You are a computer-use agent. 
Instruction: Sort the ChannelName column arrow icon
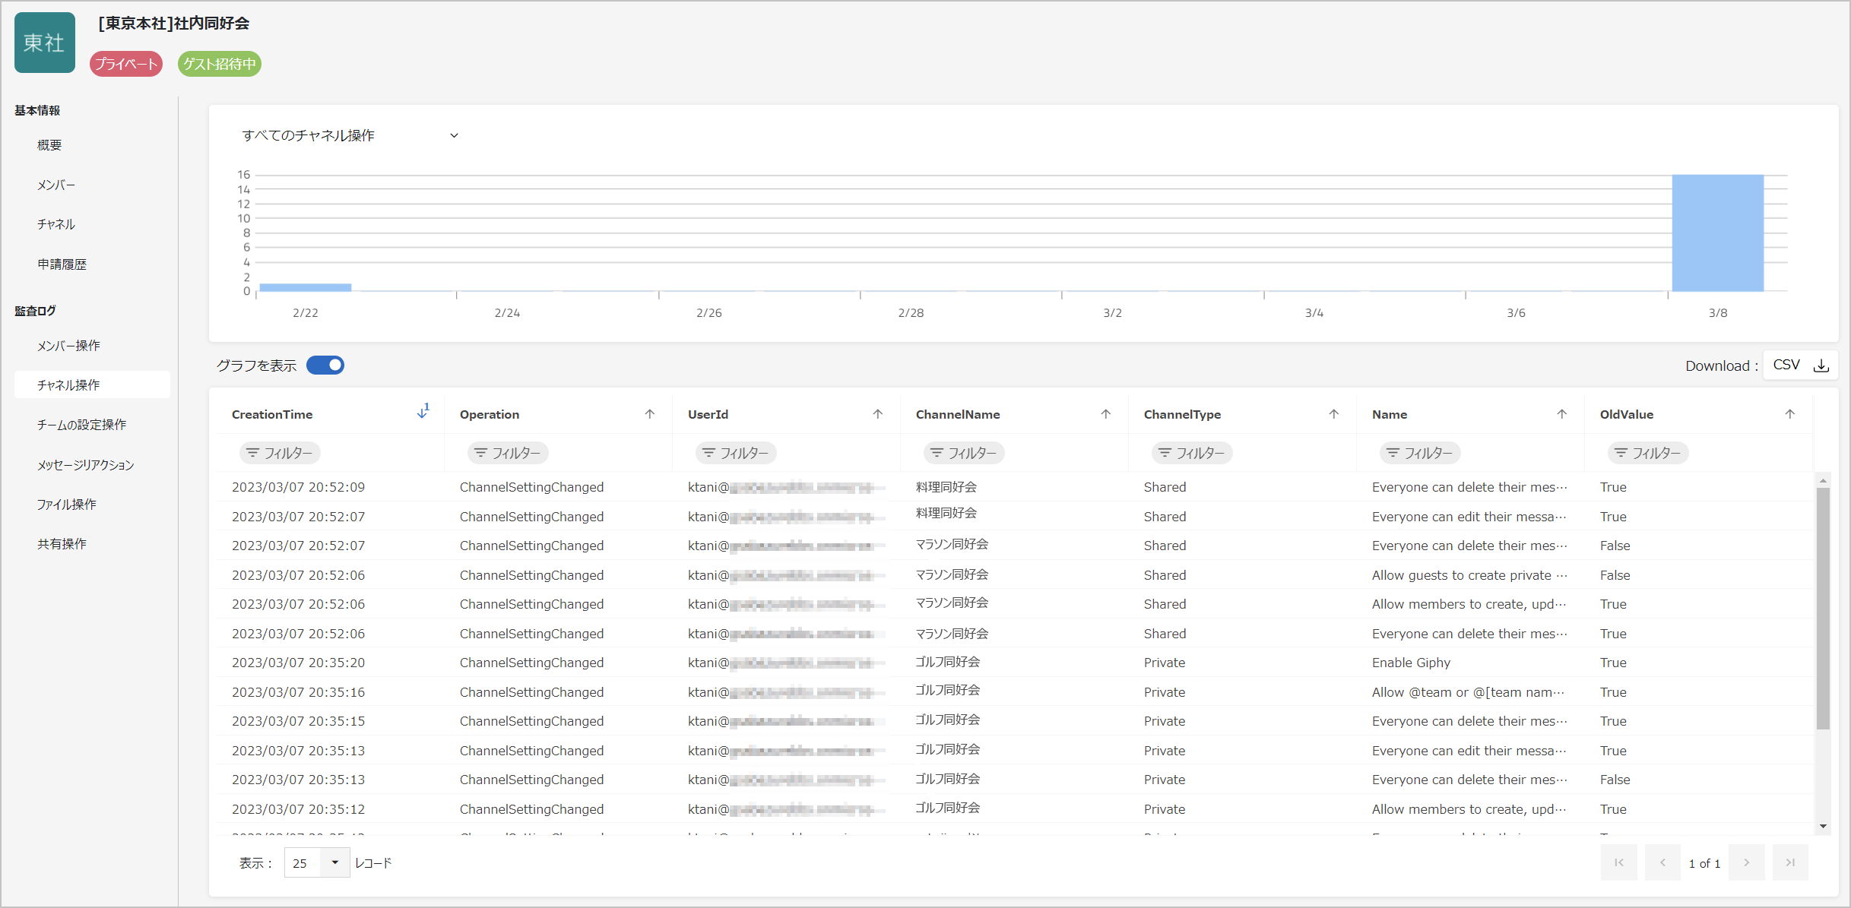pos(1106,414)
